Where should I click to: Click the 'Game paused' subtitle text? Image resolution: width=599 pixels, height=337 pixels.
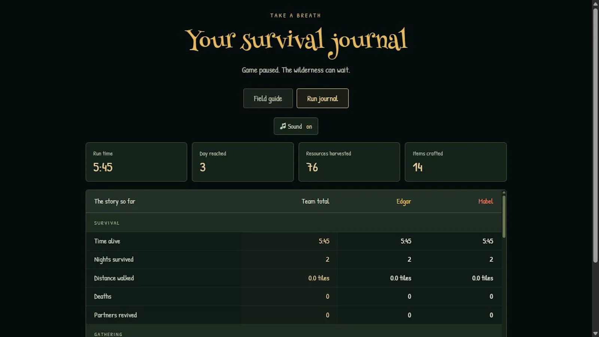[296, 70]
